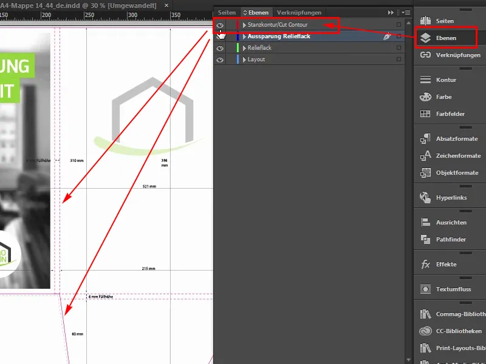The height and width of the screenshot is (364, 486).
Task: Click selection square of Layout layer
Action: tap(399, 59)
